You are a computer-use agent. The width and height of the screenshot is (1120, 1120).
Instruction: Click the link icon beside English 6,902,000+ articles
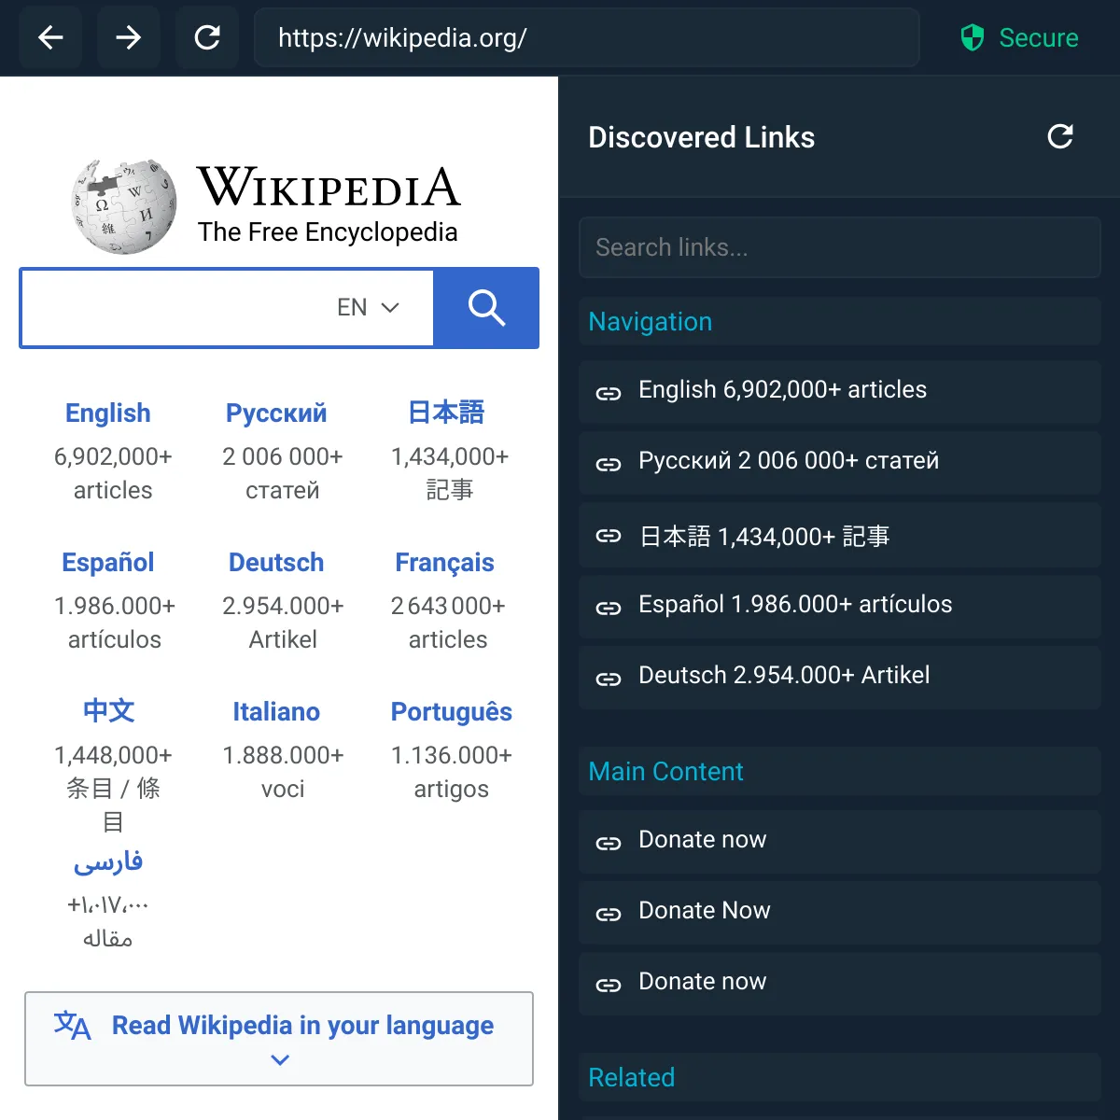pos(609,393)
